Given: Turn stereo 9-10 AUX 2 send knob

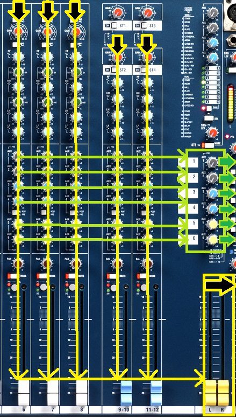Looking at the screenshot, I should (x=118, y=171).
